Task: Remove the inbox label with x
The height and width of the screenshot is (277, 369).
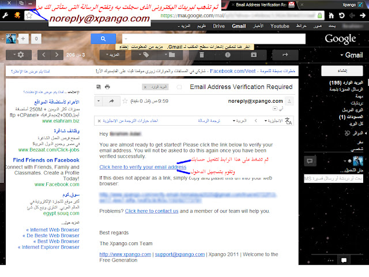Action: [x=145, y=87]
